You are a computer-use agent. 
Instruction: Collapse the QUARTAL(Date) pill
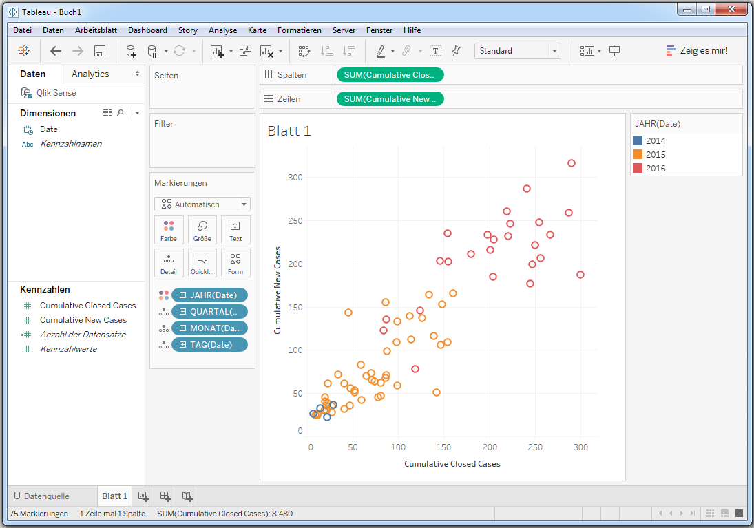pos(182,312)
